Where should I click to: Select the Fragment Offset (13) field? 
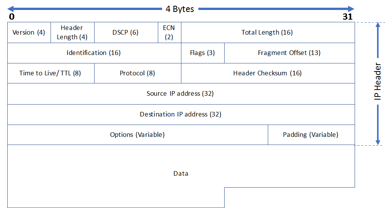pyautogui.click(x=289, y=53)
